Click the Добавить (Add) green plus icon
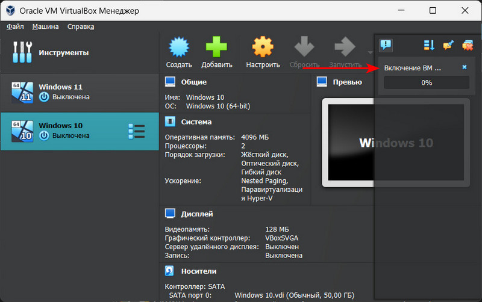This screenshot has height=302, width=482. (x=216, y=47)
